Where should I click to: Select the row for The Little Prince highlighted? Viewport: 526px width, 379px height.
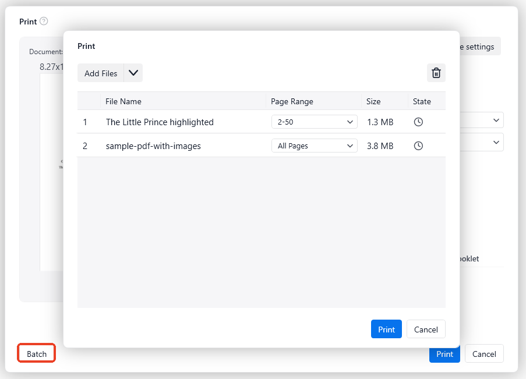(x=159, y=122)
